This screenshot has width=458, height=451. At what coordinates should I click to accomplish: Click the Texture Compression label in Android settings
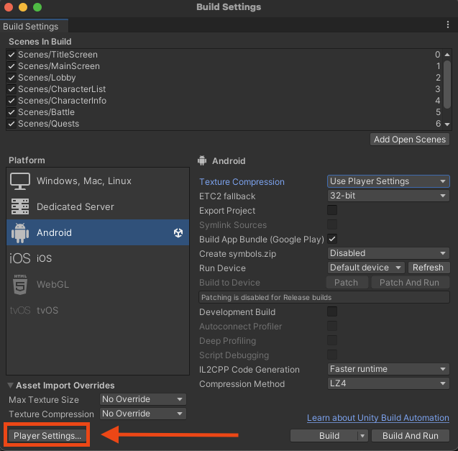(x=242, y=182)
